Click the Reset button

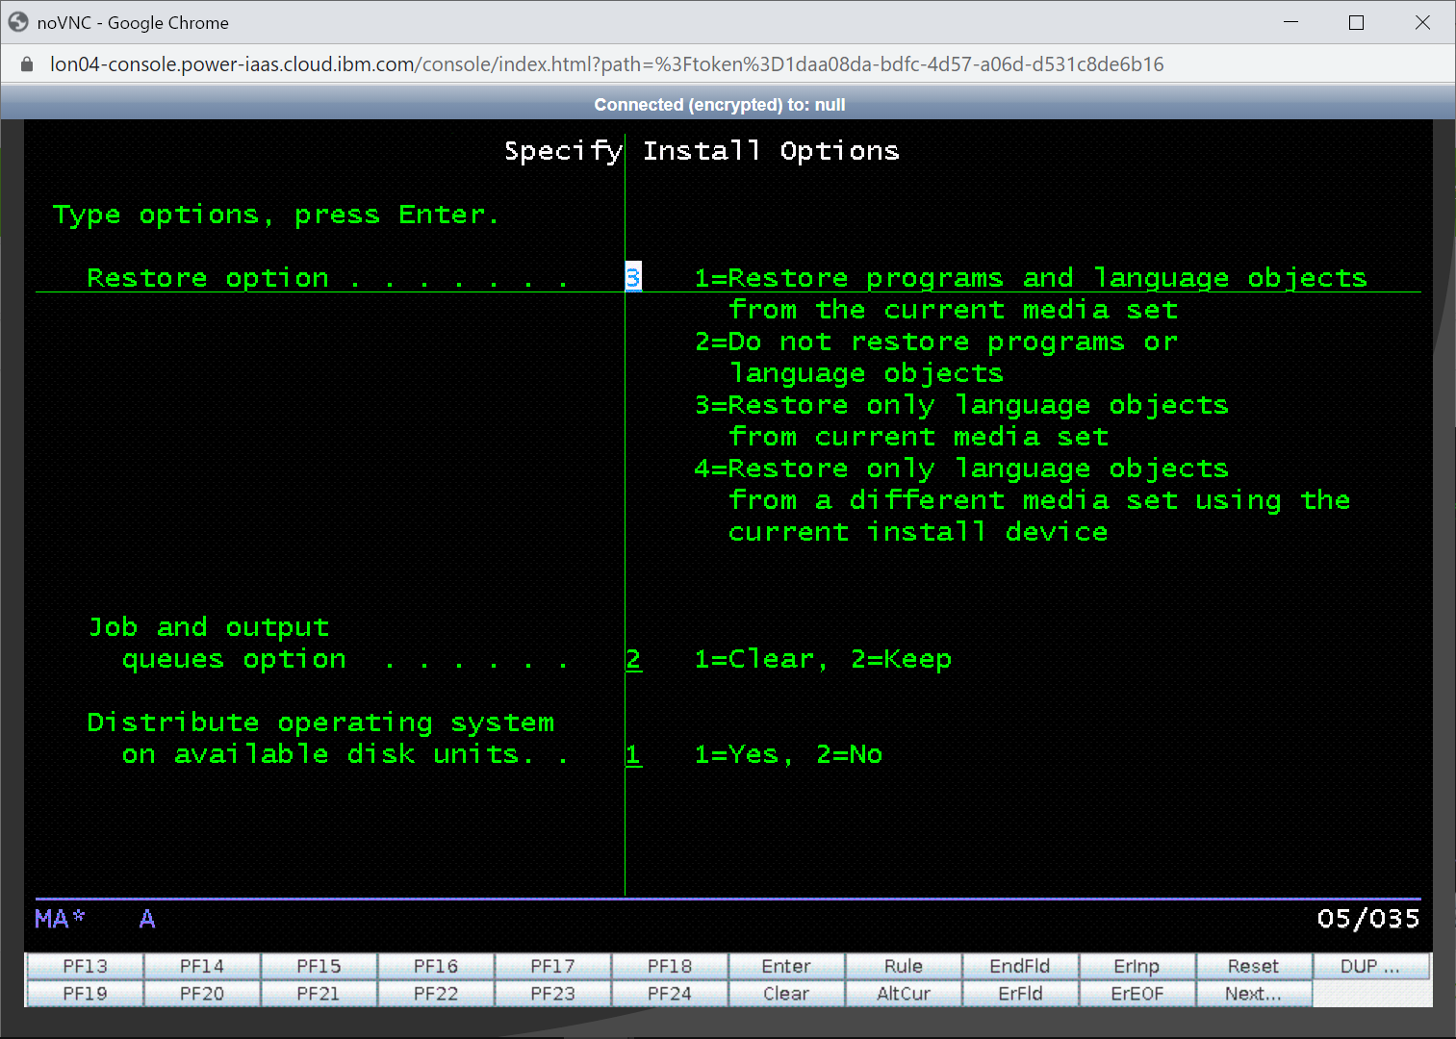pyautogui.click(x=1254, y=966)
